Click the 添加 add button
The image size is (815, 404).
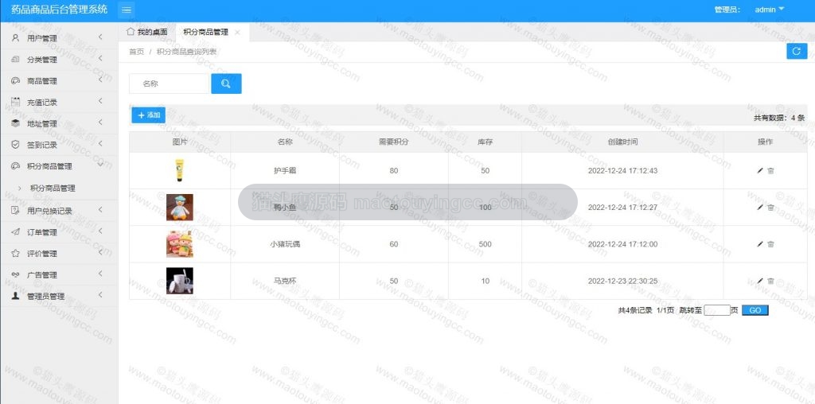click(149, 115)
